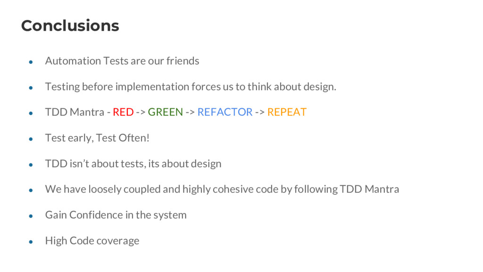The width and height of the screenshot is (483, 272).
Task: Select "Gain Confidence in the system" text
Action: (116, 215)
